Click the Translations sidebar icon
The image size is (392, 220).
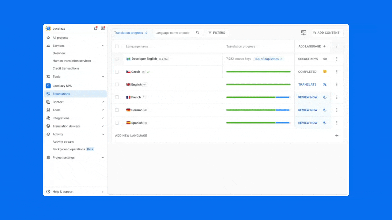click(48, 94)
